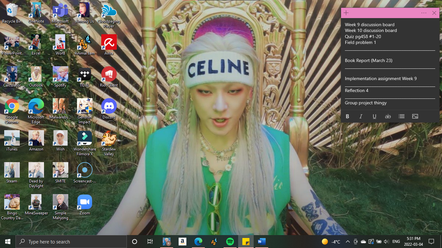442x248 pixels.
Task: Switch to Word on the taskbar
Action: (x=261, y=242)
